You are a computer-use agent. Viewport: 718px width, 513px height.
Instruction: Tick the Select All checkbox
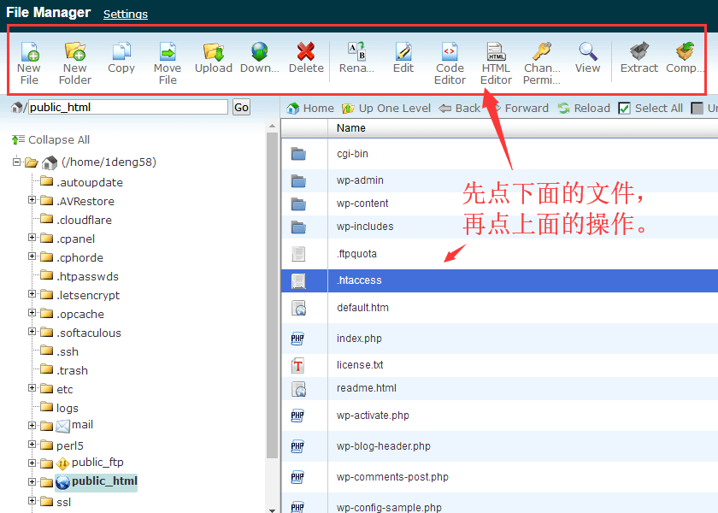[624, 109]
